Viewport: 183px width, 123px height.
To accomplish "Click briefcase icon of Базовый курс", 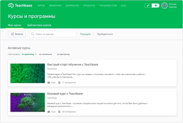I will pos(49,112).
